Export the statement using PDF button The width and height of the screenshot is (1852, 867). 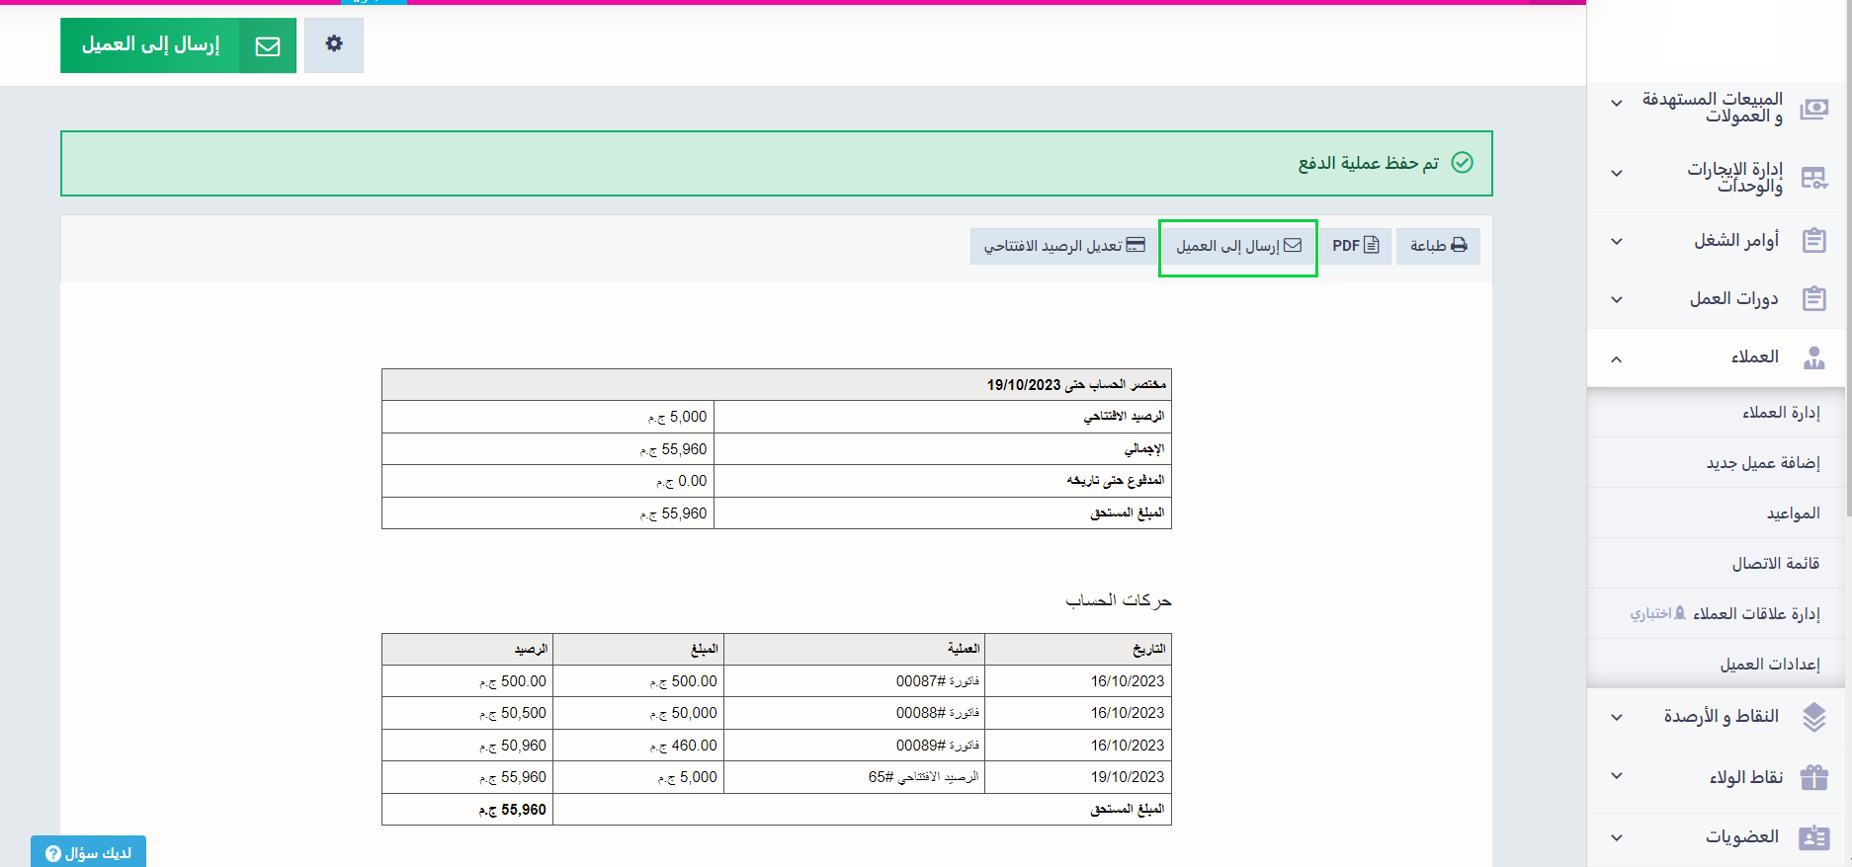point(1355,246)
